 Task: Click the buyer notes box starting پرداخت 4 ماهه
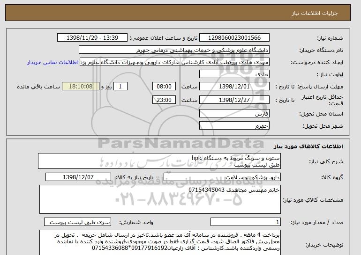coord(160,242)
